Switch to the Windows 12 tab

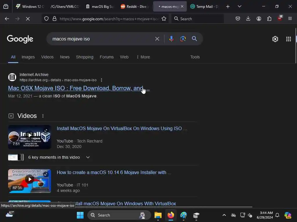coord(30,7)
